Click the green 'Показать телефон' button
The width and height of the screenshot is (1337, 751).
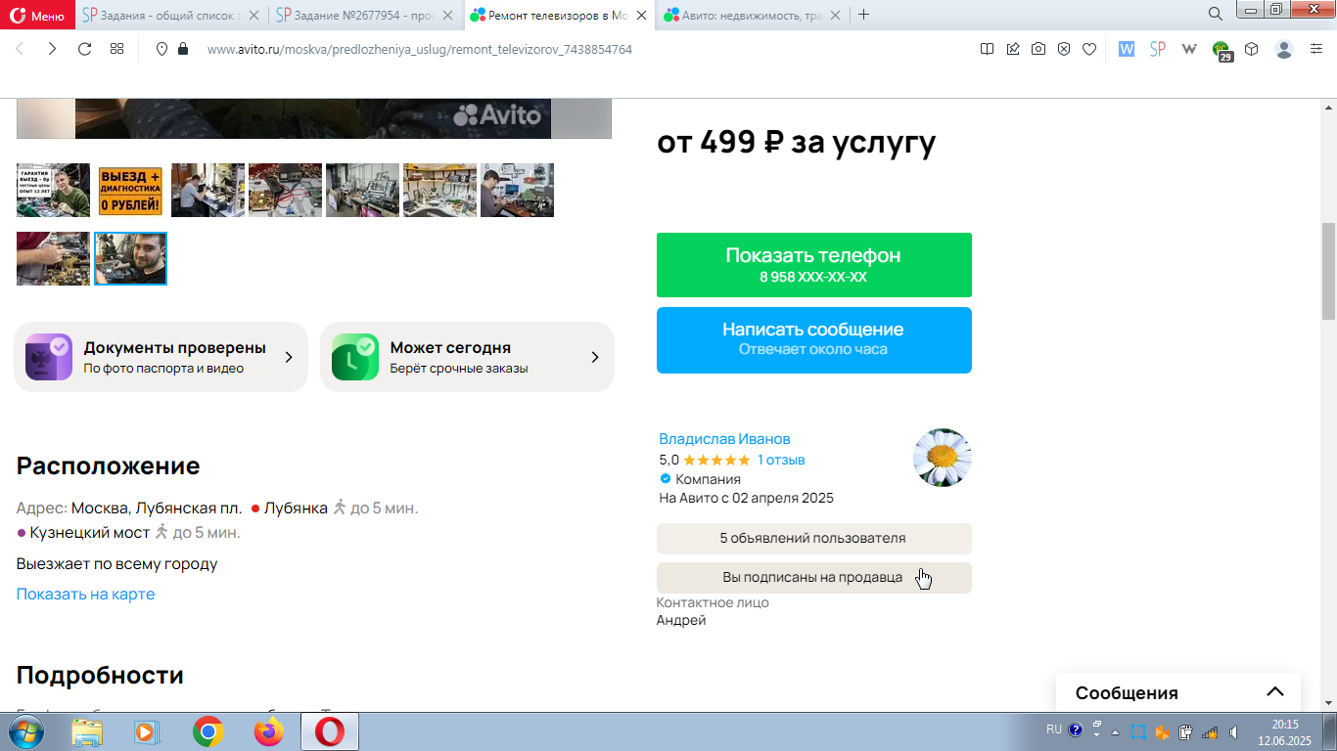click(x=813, y=265)
